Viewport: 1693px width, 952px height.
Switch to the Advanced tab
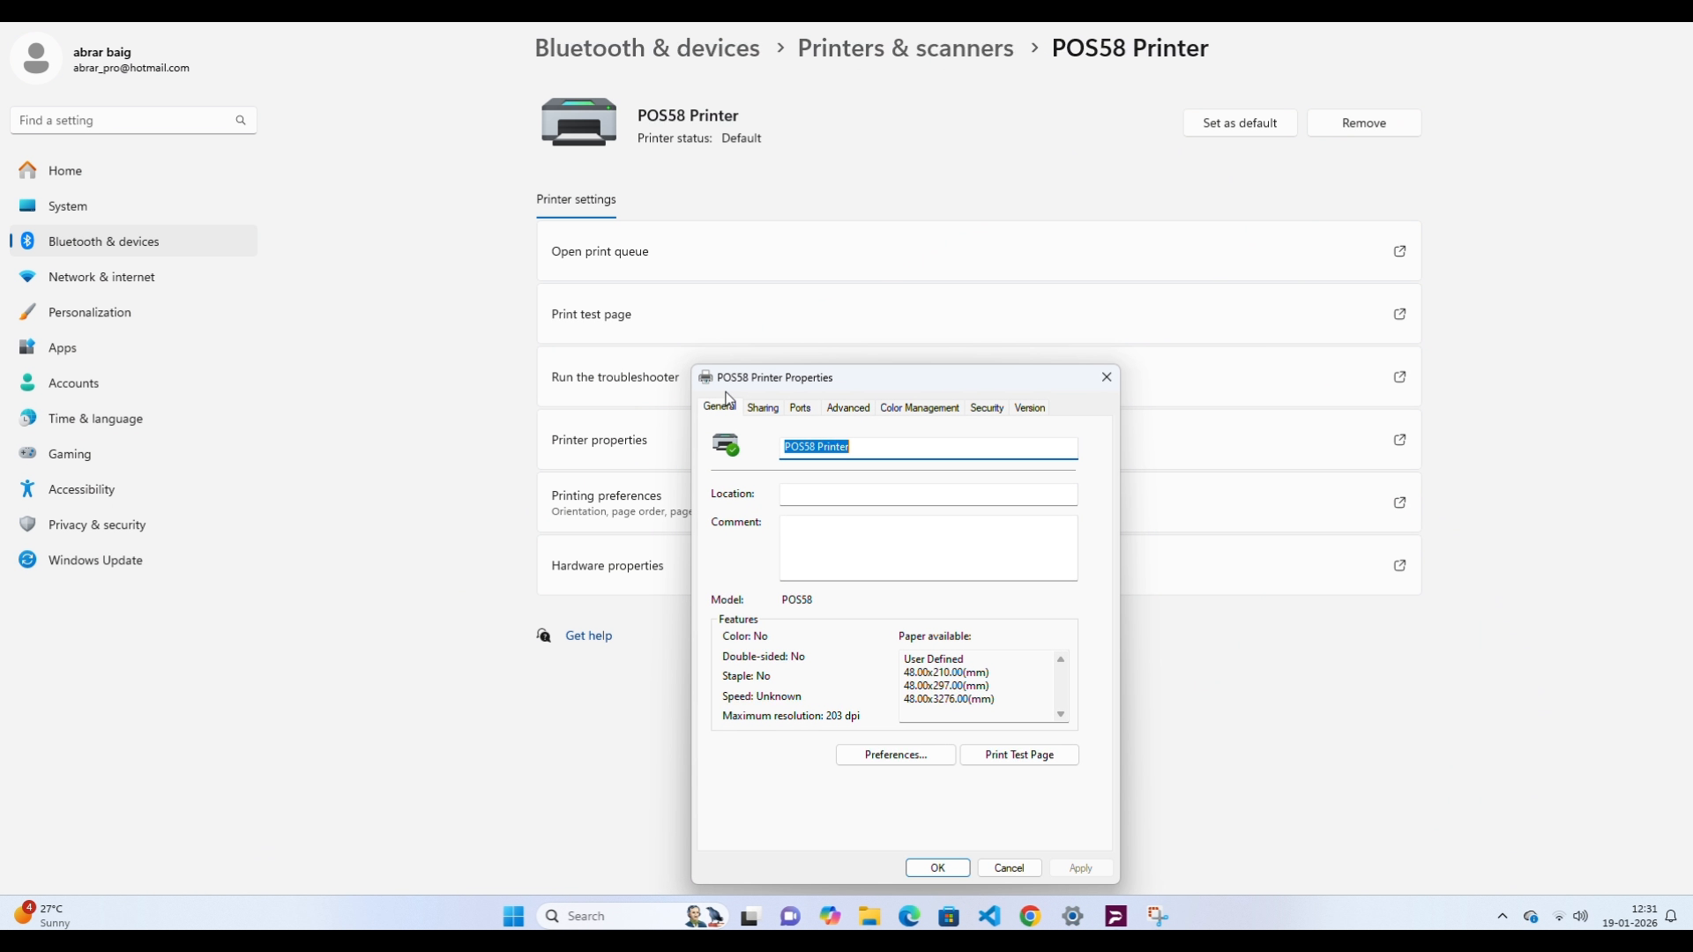tap(847, 408)
